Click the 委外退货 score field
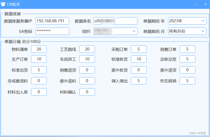The height and width of the screenshot is (137, 210). (x=187, y=70)
